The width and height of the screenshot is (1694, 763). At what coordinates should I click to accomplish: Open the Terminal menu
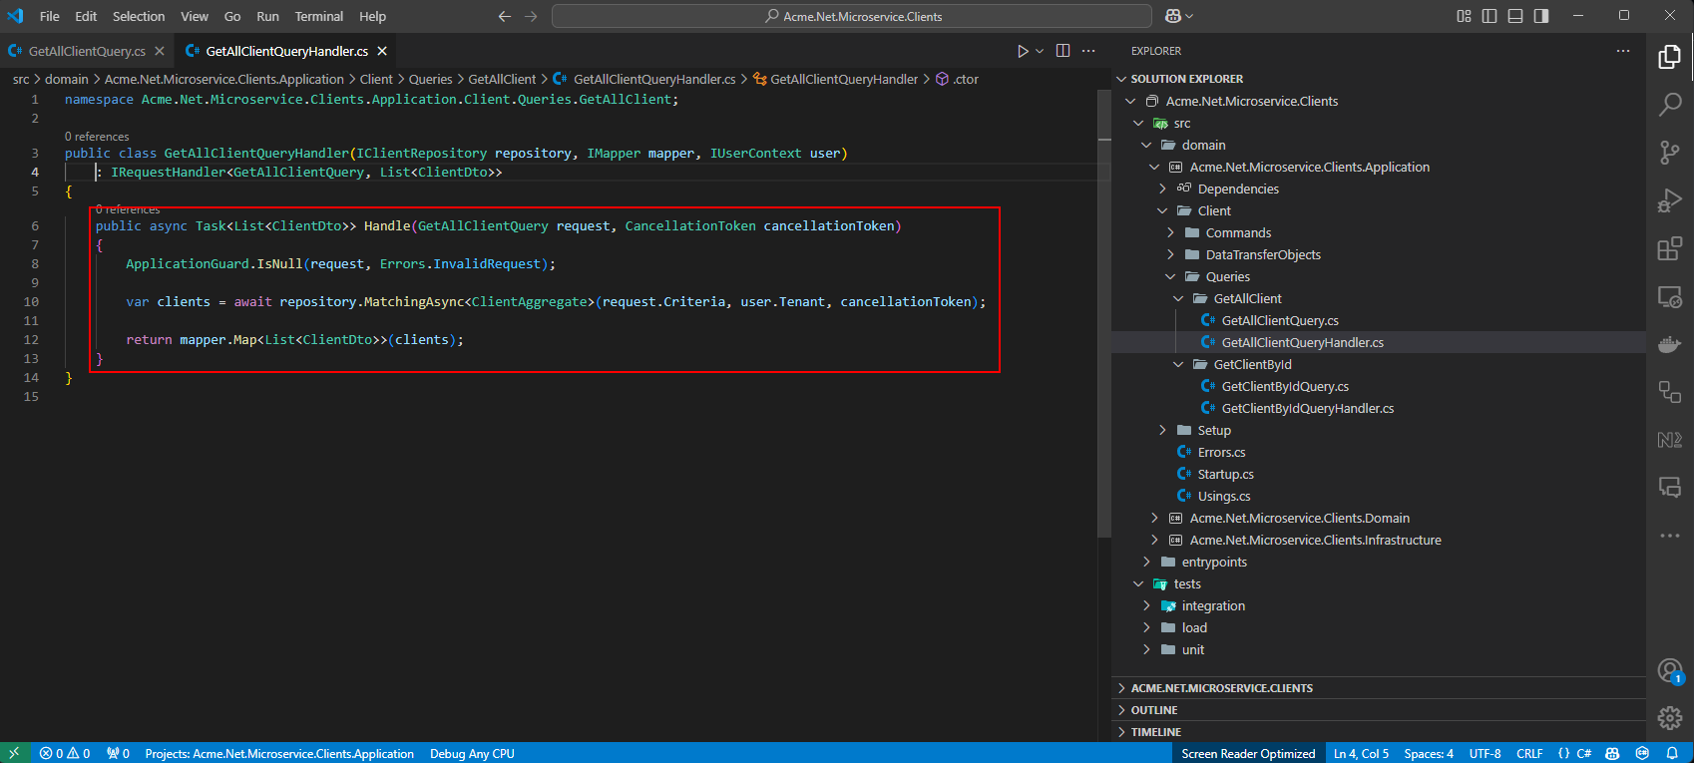(x=319, y=16)
